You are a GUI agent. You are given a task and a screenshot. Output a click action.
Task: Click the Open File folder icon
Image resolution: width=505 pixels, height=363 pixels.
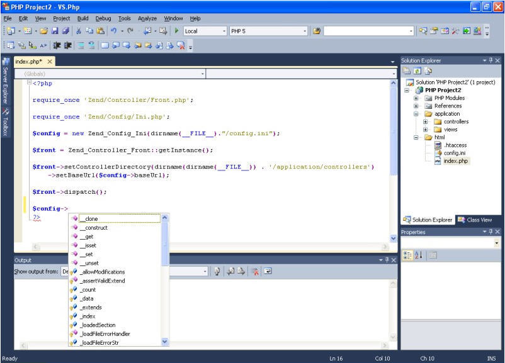click(44, 31)
